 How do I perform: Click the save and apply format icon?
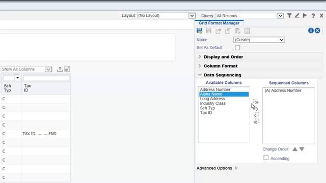coord(199,31)
